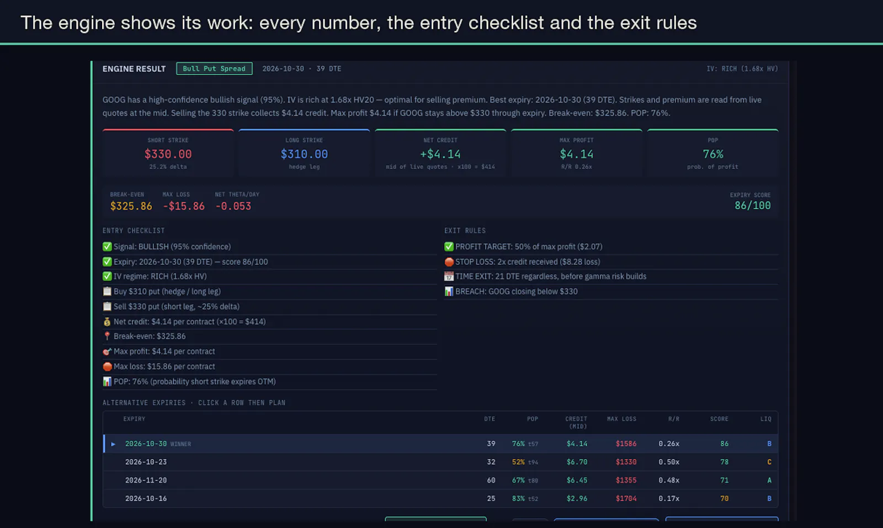Click the MAX PROFIT $4.14 card
883x528 pixels.
coord(577,153)
